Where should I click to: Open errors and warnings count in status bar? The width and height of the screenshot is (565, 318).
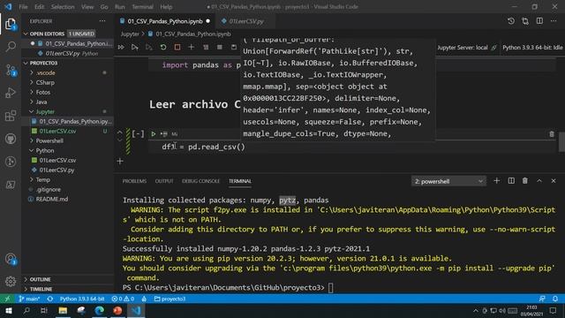(123, 299)
